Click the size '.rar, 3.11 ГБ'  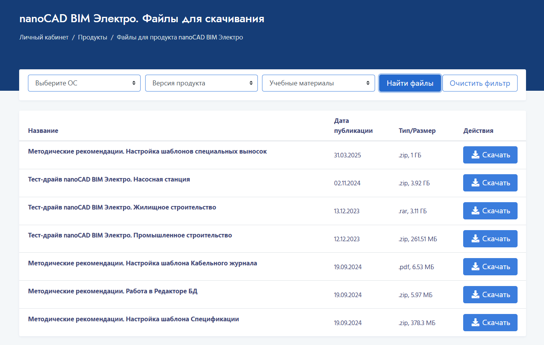click(413, 211)
